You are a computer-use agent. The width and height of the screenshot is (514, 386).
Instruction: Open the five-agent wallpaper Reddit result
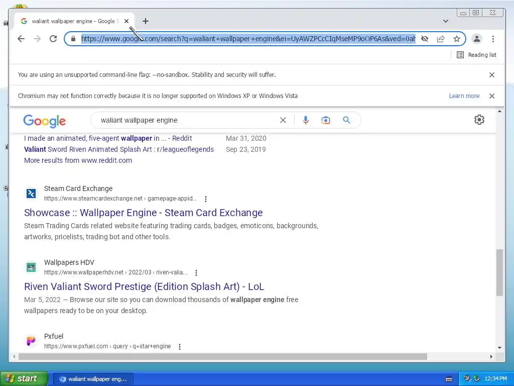108,138
